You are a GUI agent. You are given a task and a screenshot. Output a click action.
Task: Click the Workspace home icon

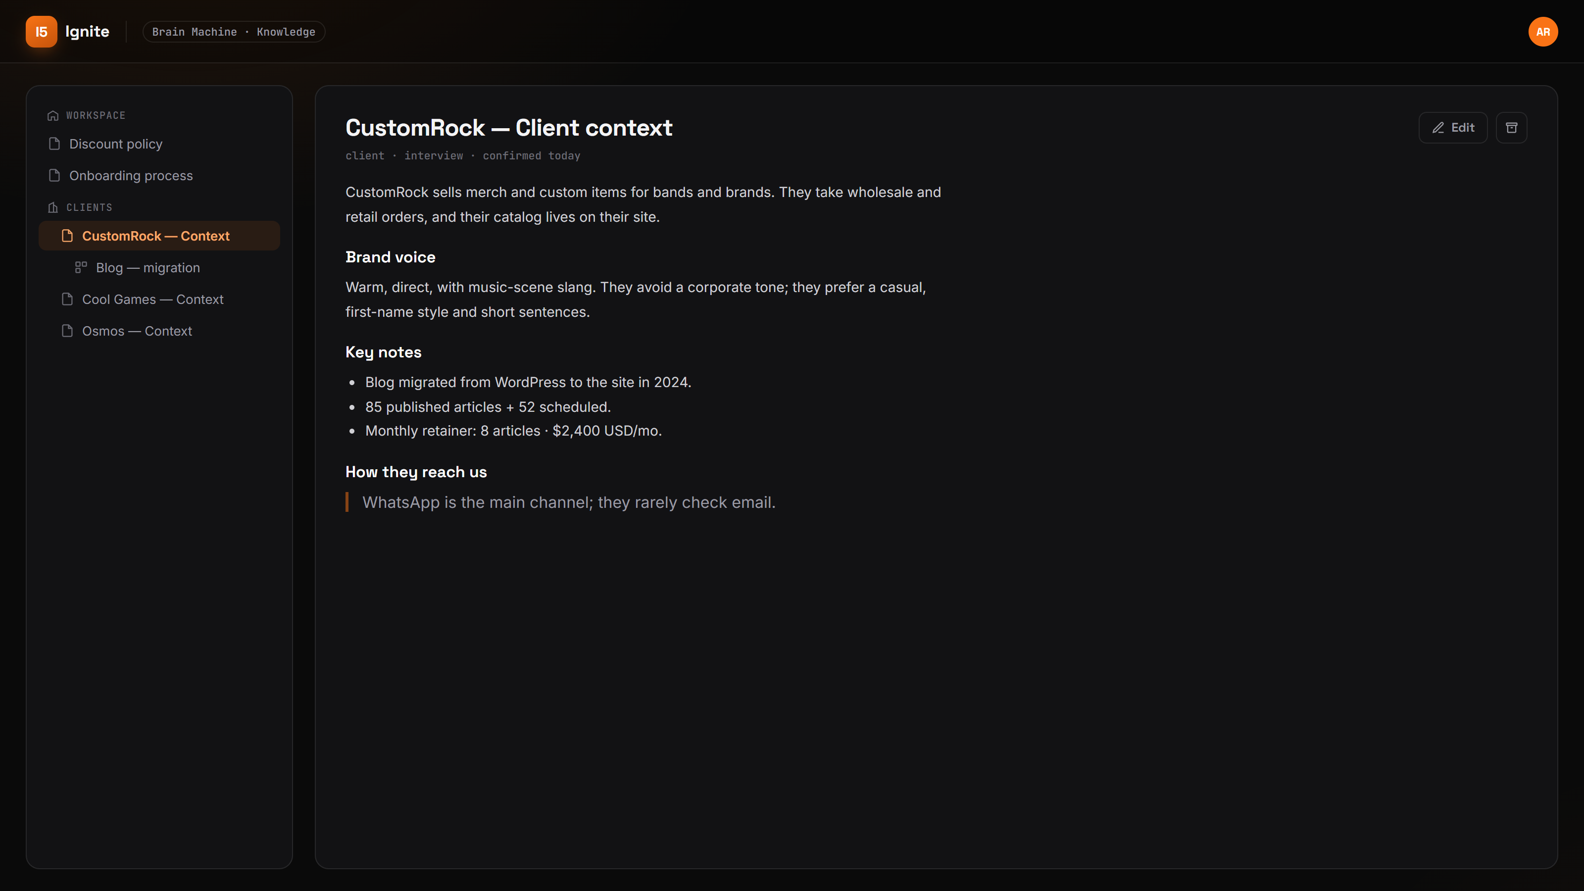[x=53, y=116]
